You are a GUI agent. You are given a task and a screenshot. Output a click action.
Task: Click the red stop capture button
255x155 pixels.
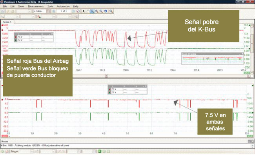coord(7,151)
